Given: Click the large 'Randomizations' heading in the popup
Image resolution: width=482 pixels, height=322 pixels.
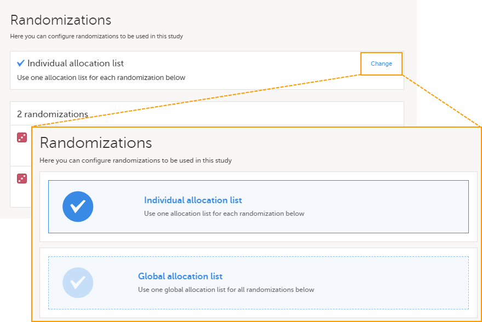Looking at the screenshot, I should 96,143.
